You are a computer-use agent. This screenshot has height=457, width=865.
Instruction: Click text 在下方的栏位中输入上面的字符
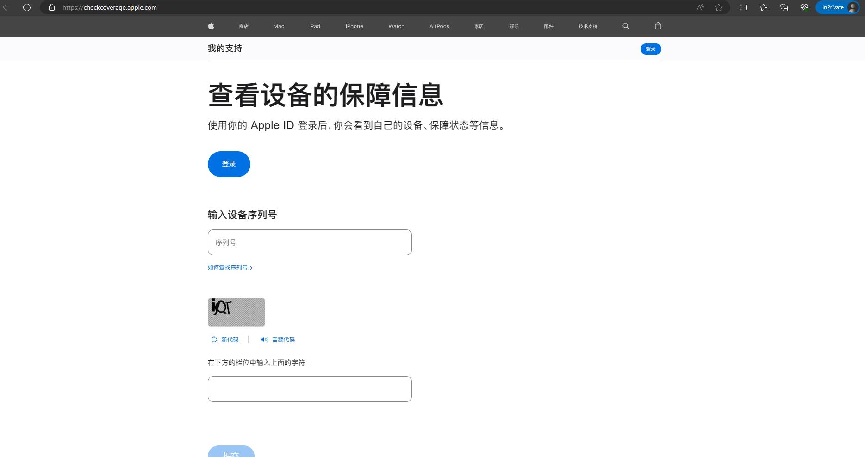(256, 363)
